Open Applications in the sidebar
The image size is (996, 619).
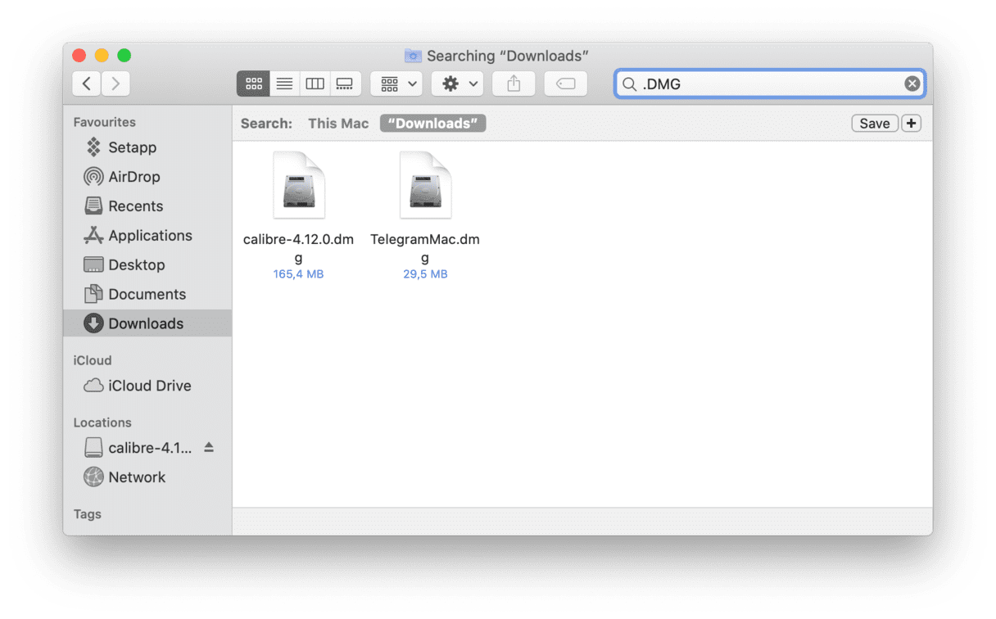pyautogui.click(x=147, y=236)
